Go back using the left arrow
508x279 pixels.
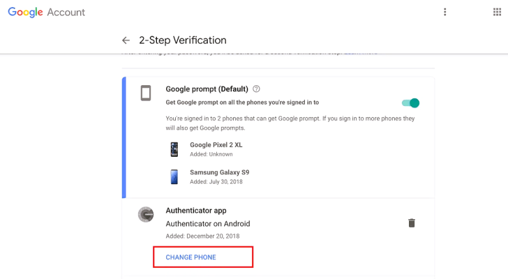[126, 40]
